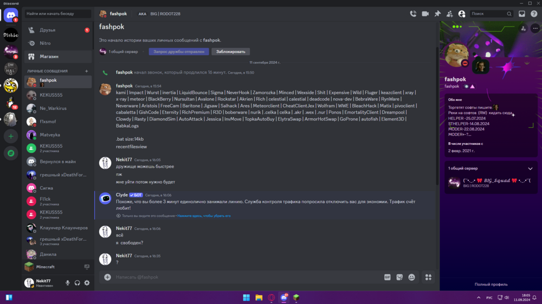Create a new DM plus icon
The width and height of the screenshot is (542, 304).
click(x=86, y=71)
